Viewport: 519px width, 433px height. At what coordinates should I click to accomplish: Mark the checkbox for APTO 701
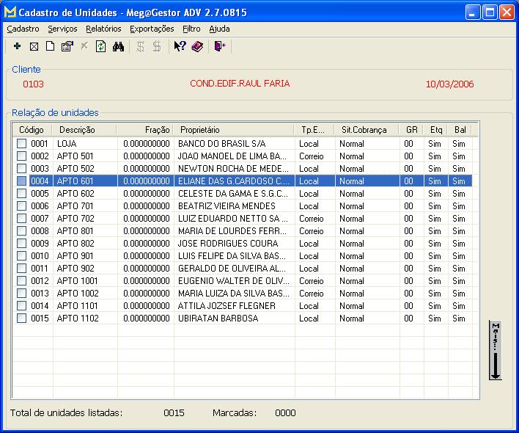(22, 206)
